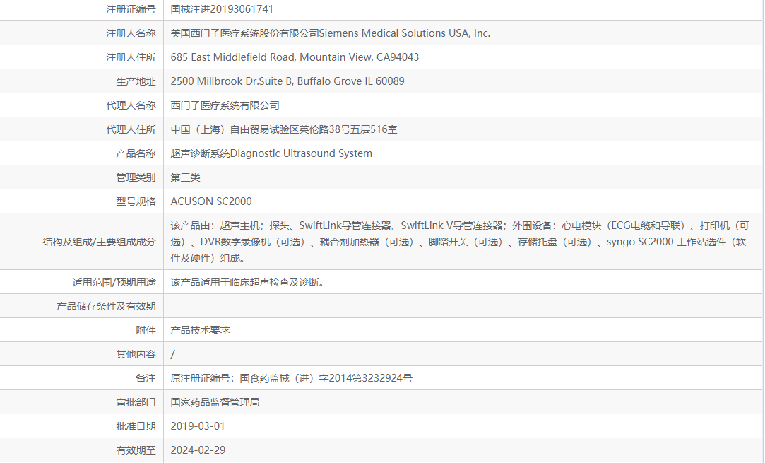765x463 pixels.
Task: Click the address 685 East Middlefield Road
Action: (232, 57)
